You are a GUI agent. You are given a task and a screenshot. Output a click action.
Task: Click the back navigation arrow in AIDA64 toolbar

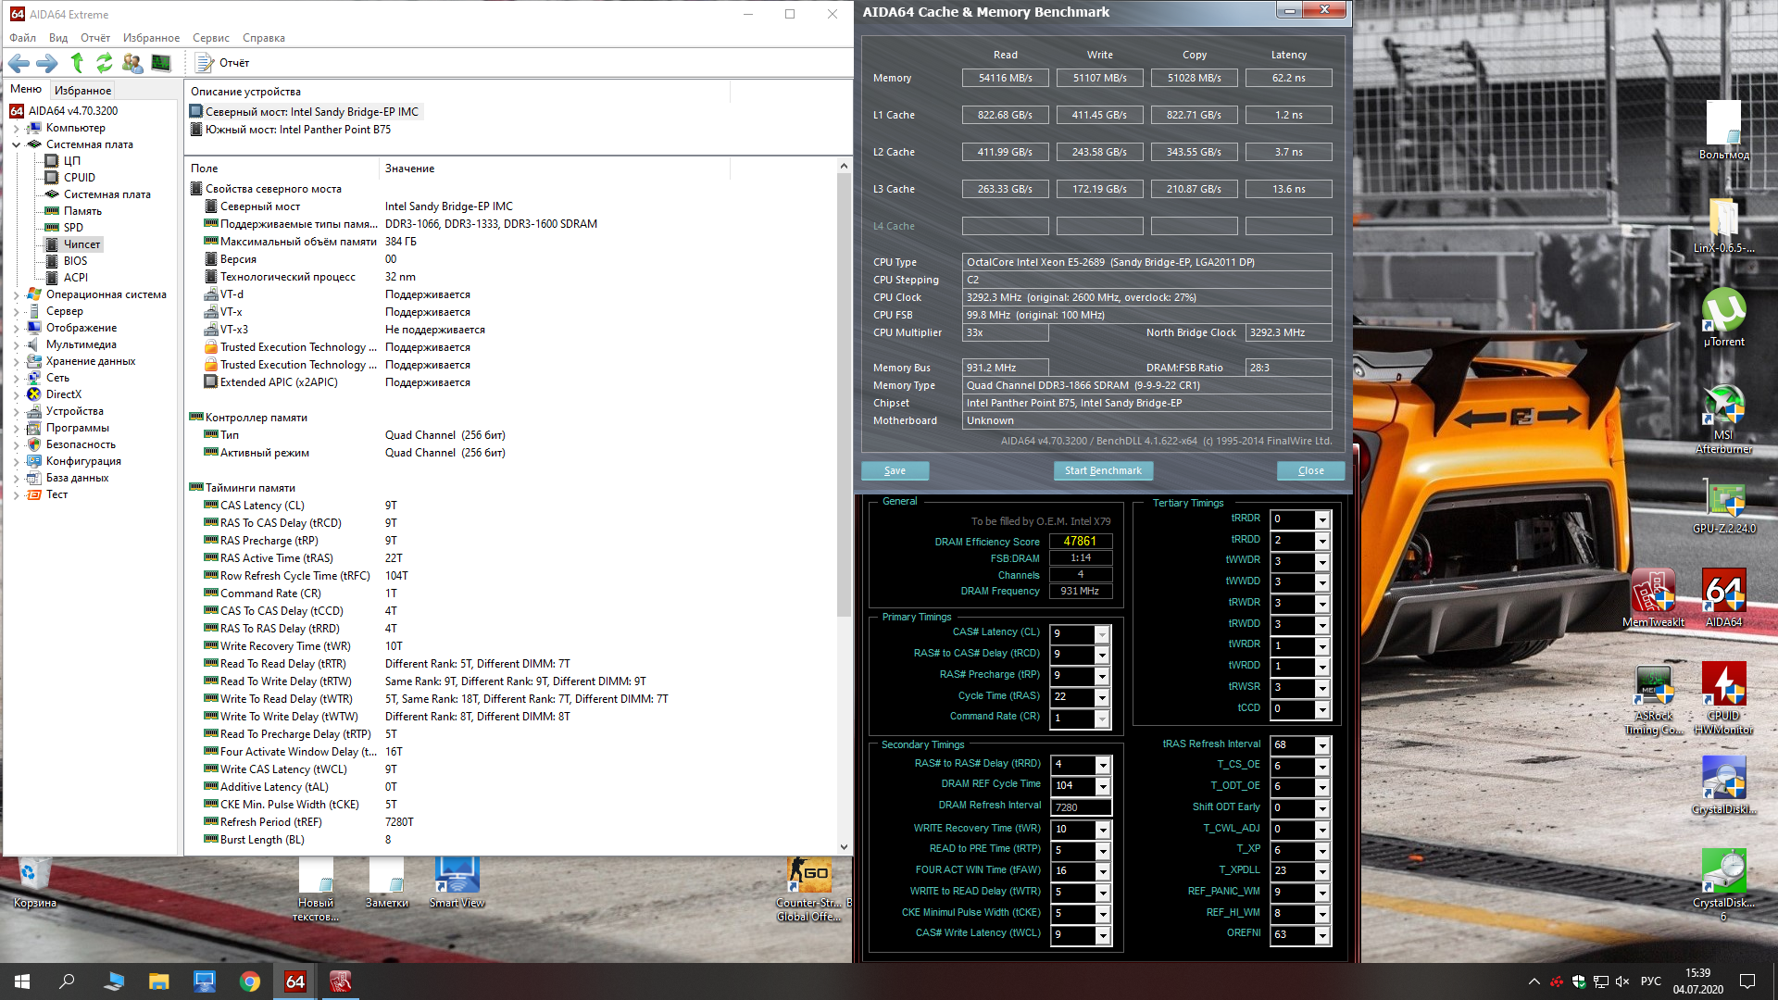(19, 63)
